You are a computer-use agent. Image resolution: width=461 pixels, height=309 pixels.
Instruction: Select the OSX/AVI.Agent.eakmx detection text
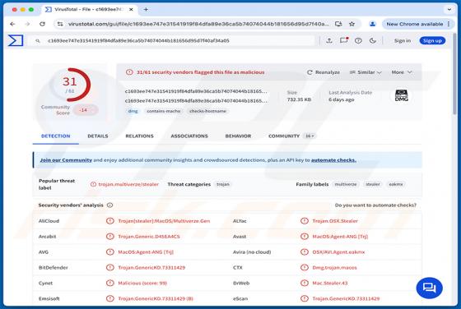[338, 251]
